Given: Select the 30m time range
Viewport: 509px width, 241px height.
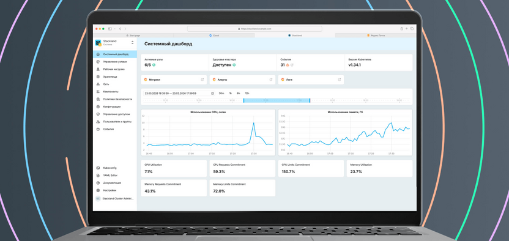Looking at the screenshot, I should (221, 93).
